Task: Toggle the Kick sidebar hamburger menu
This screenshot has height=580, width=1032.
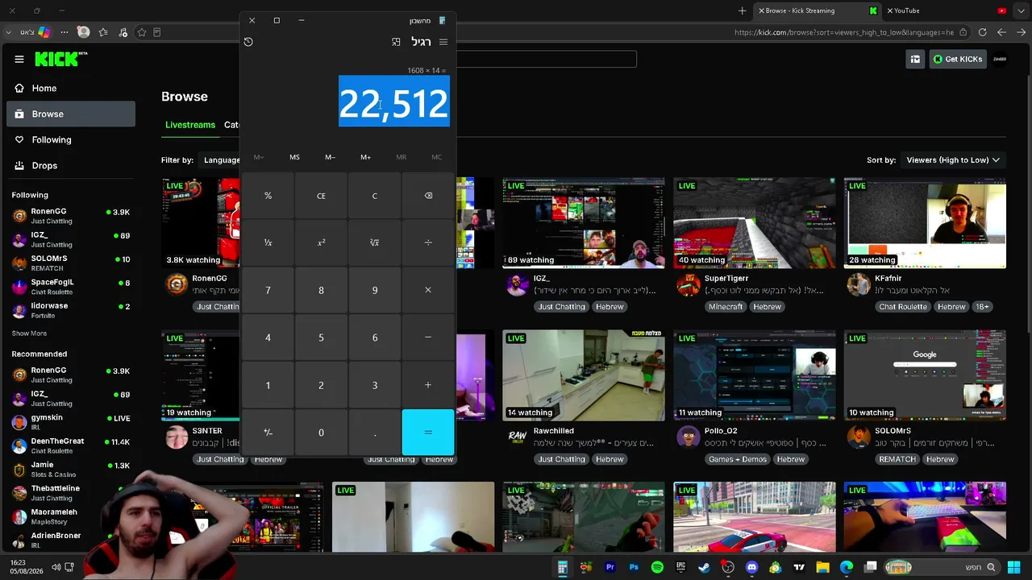Action: [19, 59]
